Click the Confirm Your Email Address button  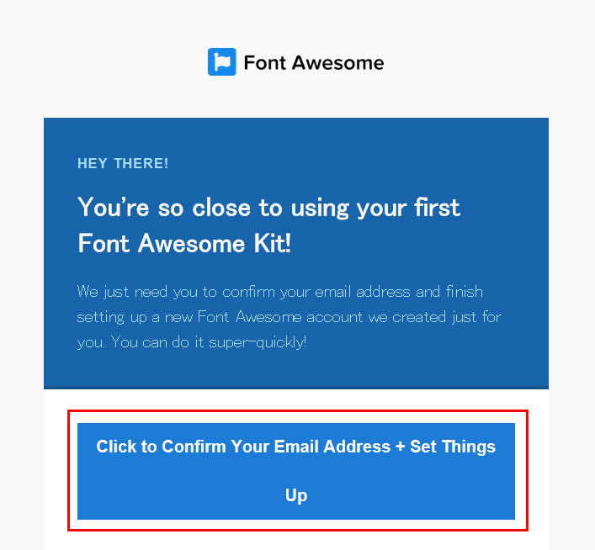point(296,471)
